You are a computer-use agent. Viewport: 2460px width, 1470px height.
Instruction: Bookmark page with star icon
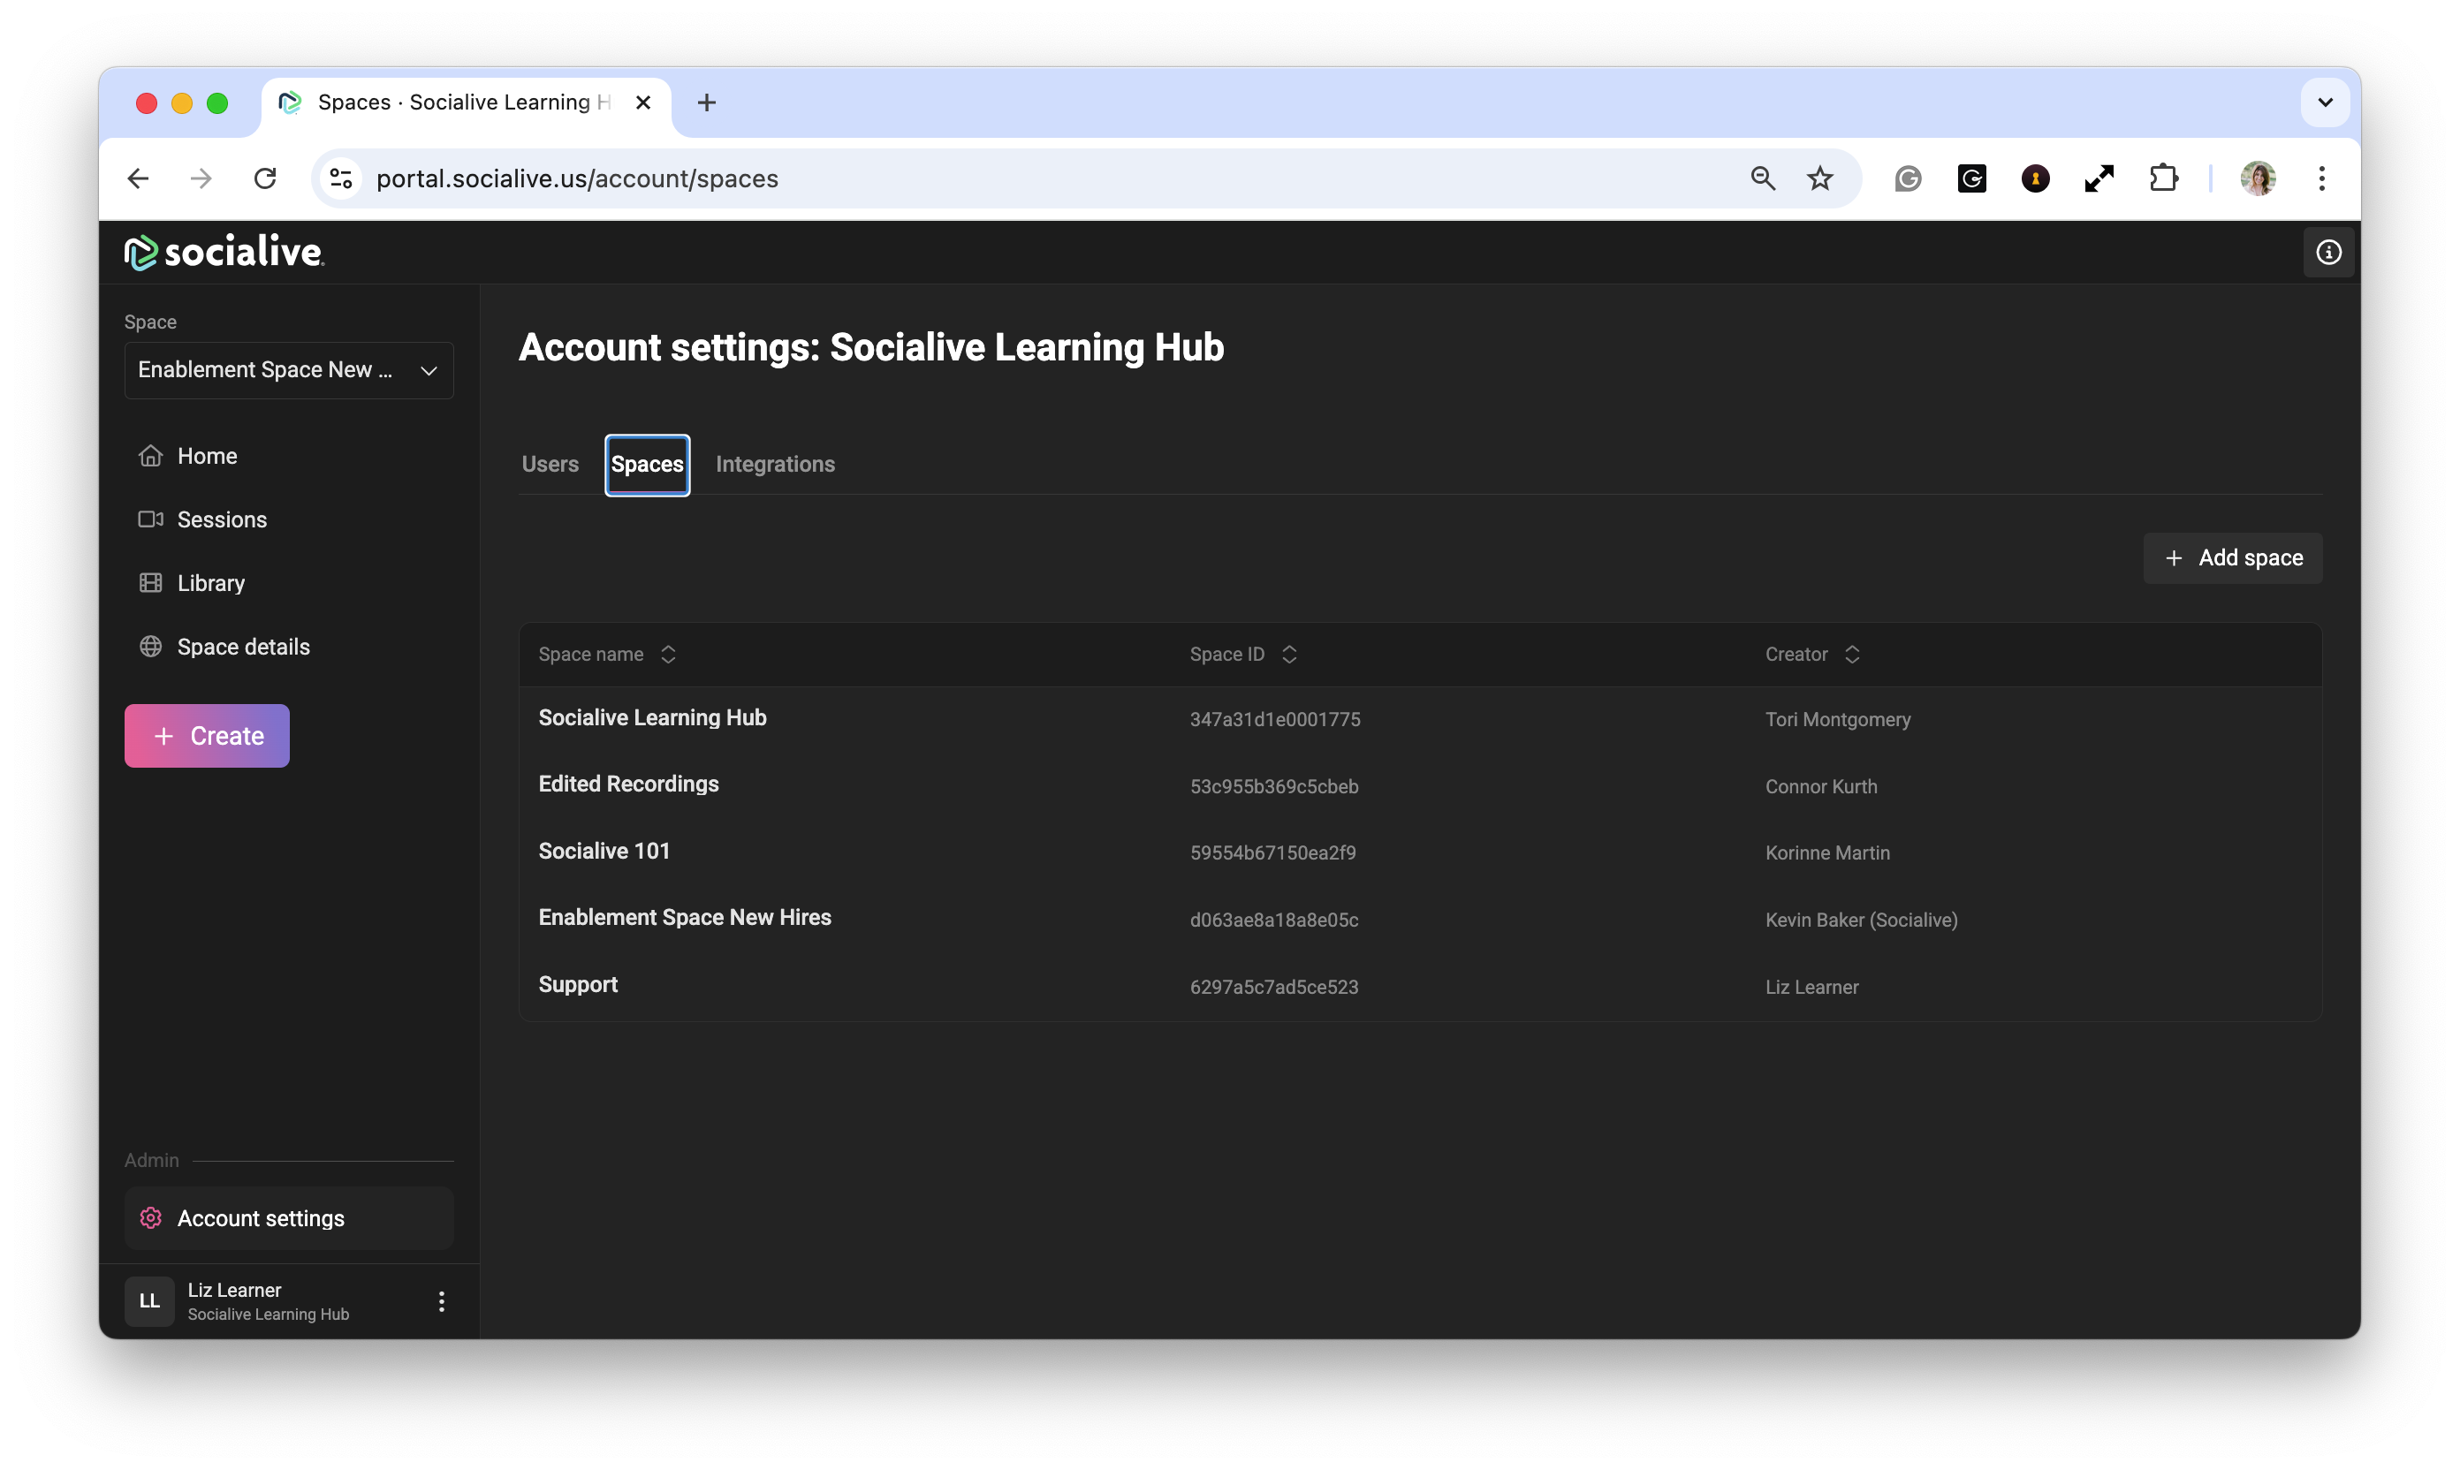coord(1820,178)
